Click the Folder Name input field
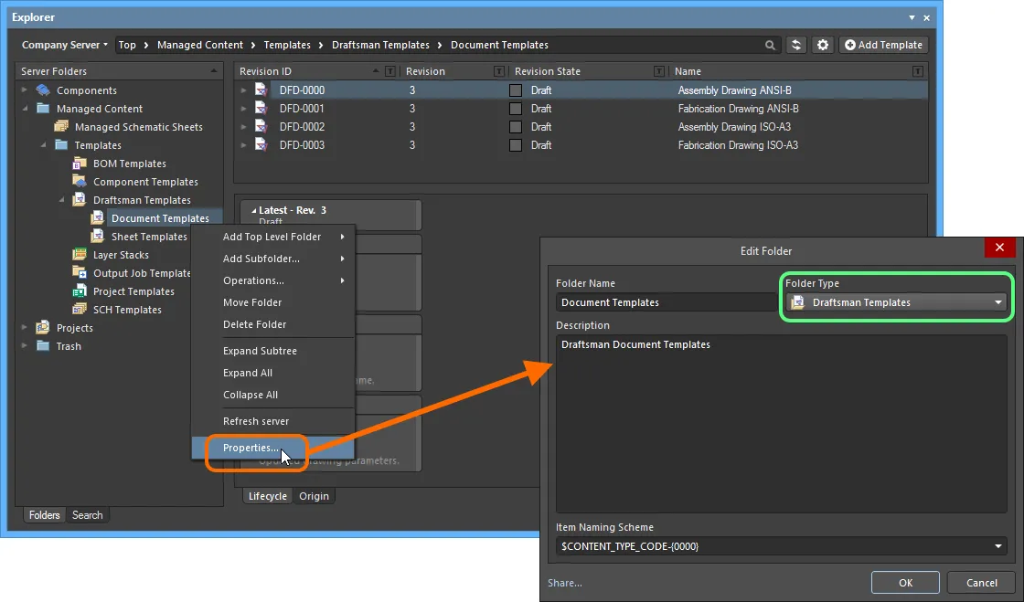The width and height of the screenshot is (1024, 602). (x=667, y=302)
